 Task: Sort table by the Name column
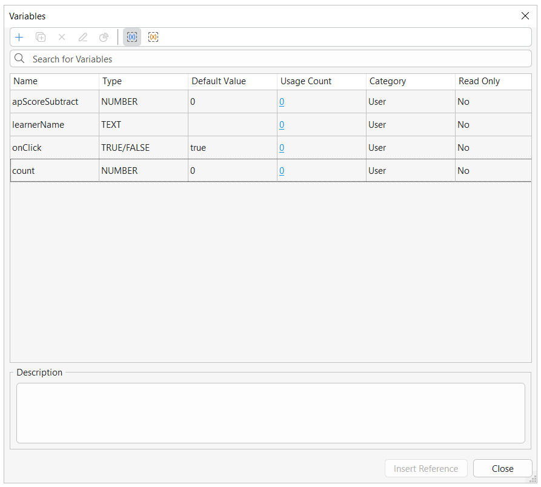click(x=24, y=81)
